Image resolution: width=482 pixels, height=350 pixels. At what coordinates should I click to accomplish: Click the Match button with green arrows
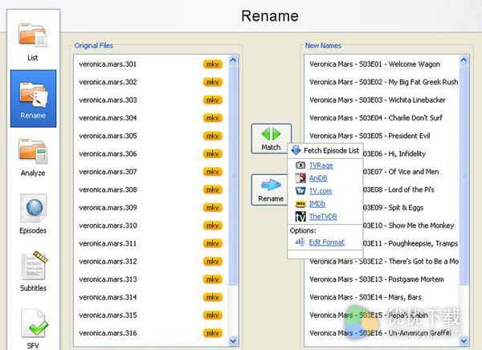tap(272, 138)
